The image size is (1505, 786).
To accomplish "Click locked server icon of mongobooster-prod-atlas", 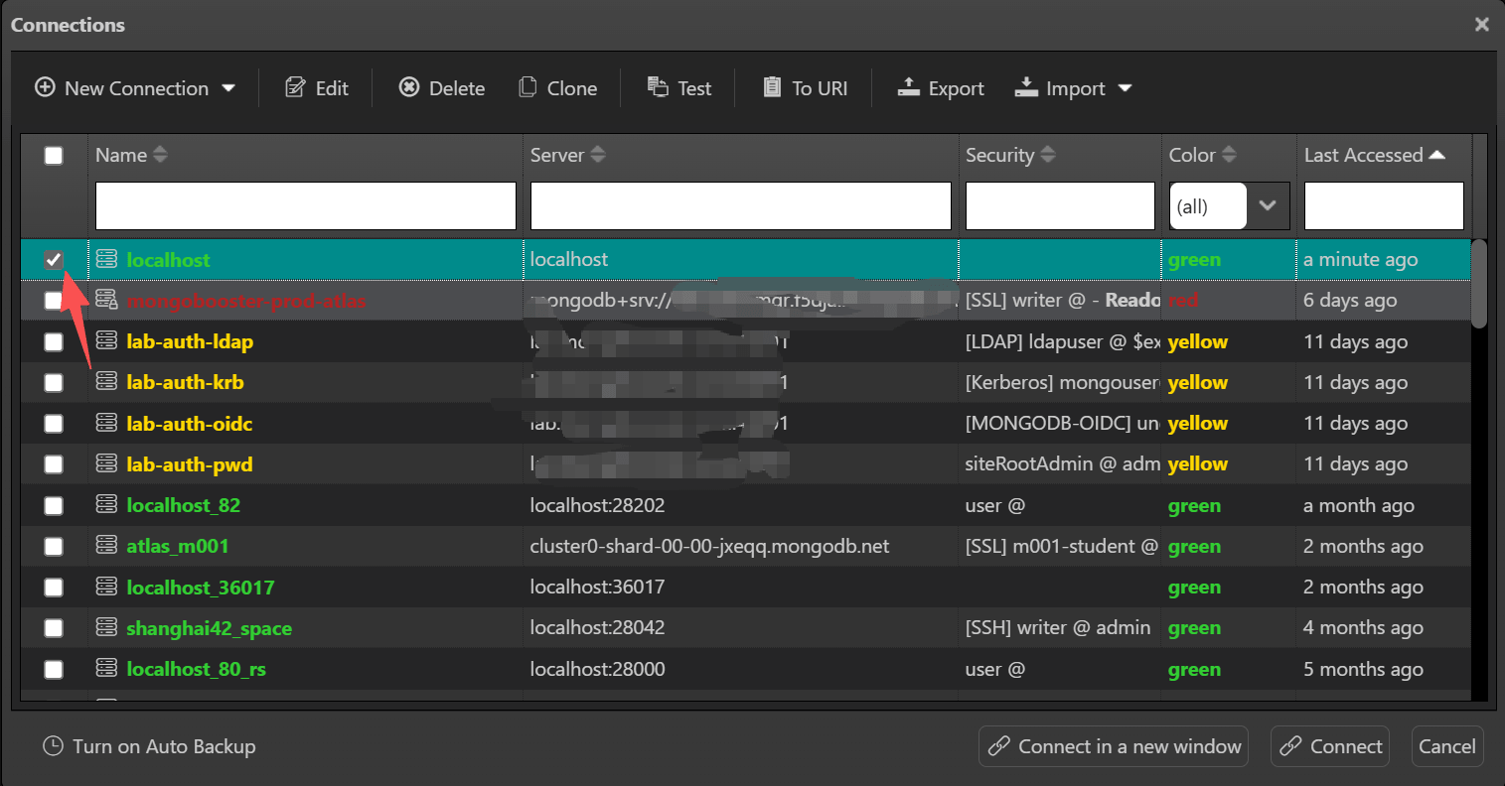I will tap(106, 300).
